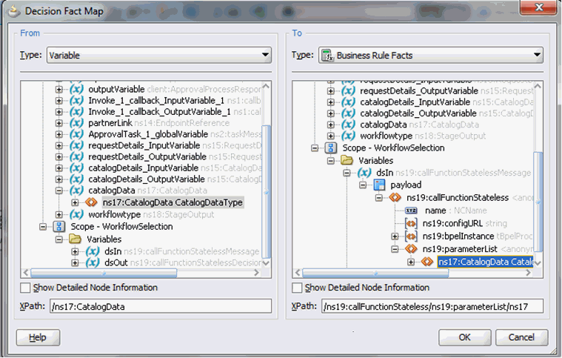562x358 pixels.
Task: Dismiss dialog with Cancel button
Action: (521, 337)
